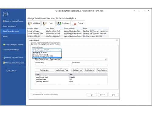This screenshot has width=152, height=114.
Task: Switch to the General tab
Action: [x=33, y=44]
